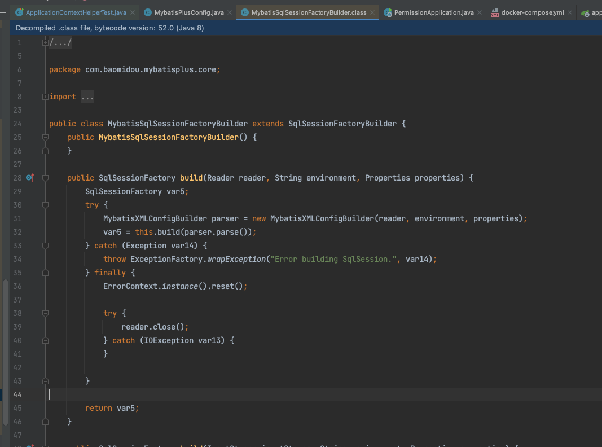Collapse constructor end marker at line 26
This screenshot has width=602, height=447.
pyautogui.click(x=45, y=151)
